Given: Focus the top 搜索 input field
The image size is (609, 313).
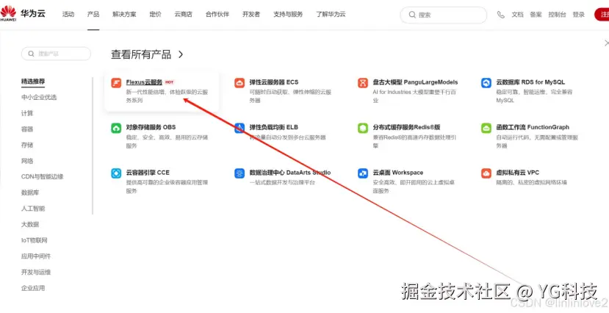Looking at the screenshot, I should click(x=443, y=15).
